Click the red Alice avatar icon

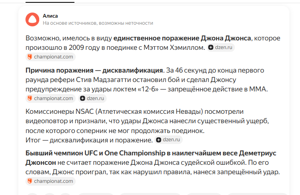click(x=32, y=19)
